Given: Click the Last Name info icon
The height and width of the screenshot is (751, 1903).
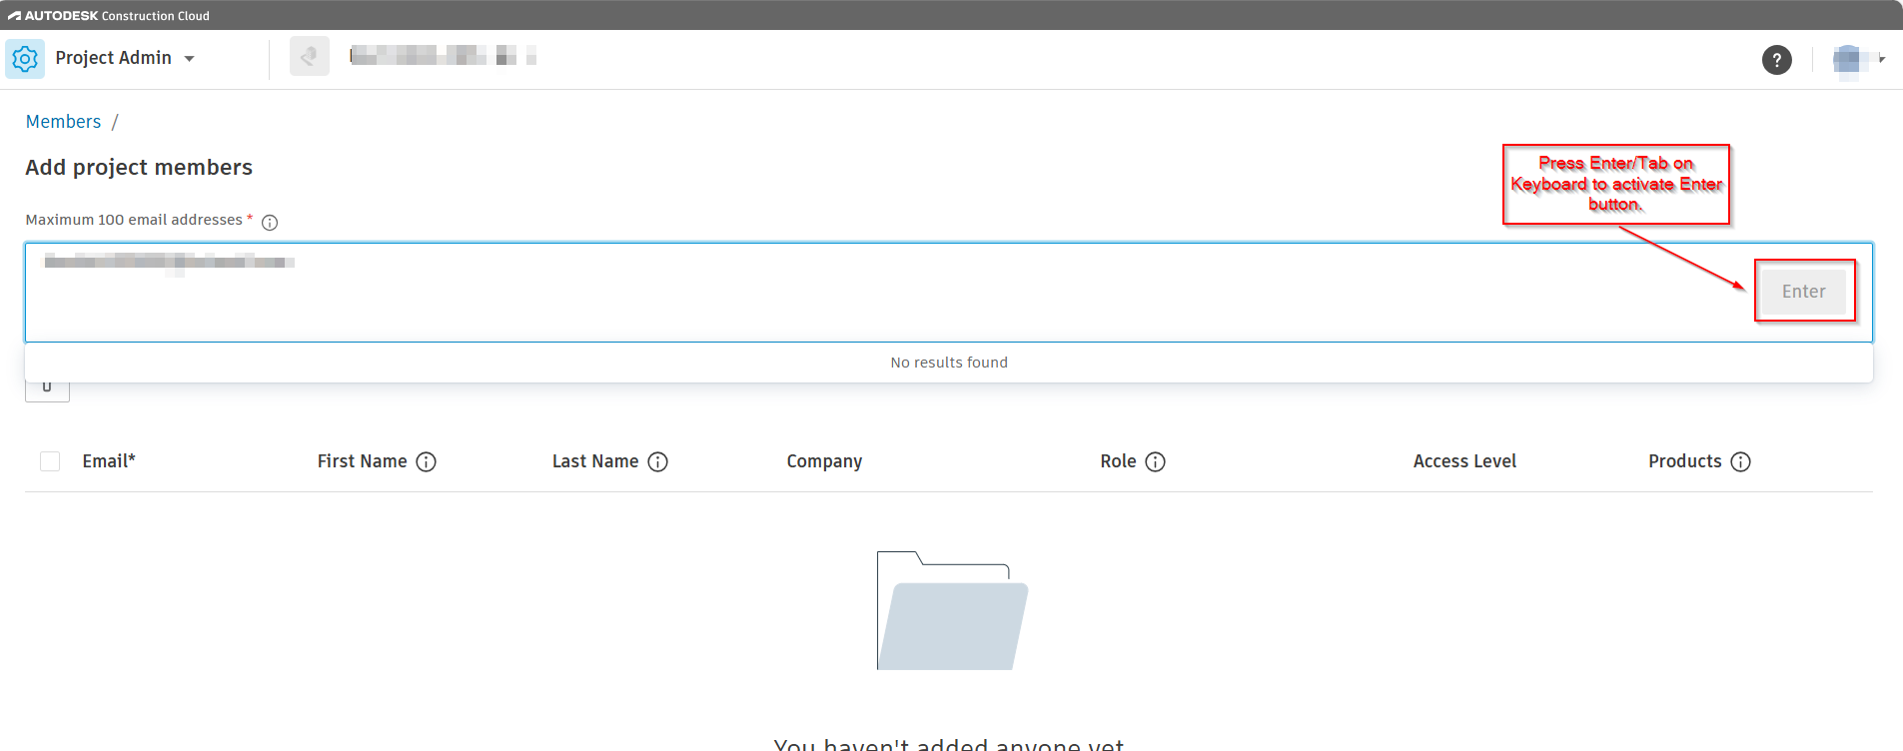Looking at the screenshot, I should click(x=658, y=461).
